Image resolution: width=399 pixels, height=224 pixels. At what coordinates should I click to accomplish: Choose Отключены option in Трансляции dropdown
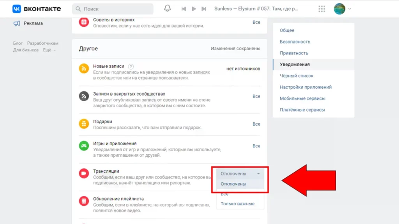point(233,184)
